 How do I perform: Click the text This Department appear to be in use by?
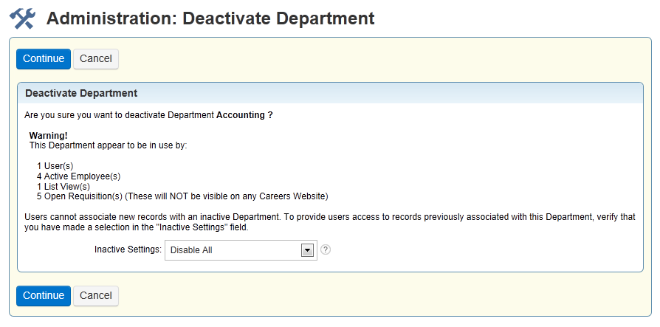pyautogui.click(x=109, y=145)
